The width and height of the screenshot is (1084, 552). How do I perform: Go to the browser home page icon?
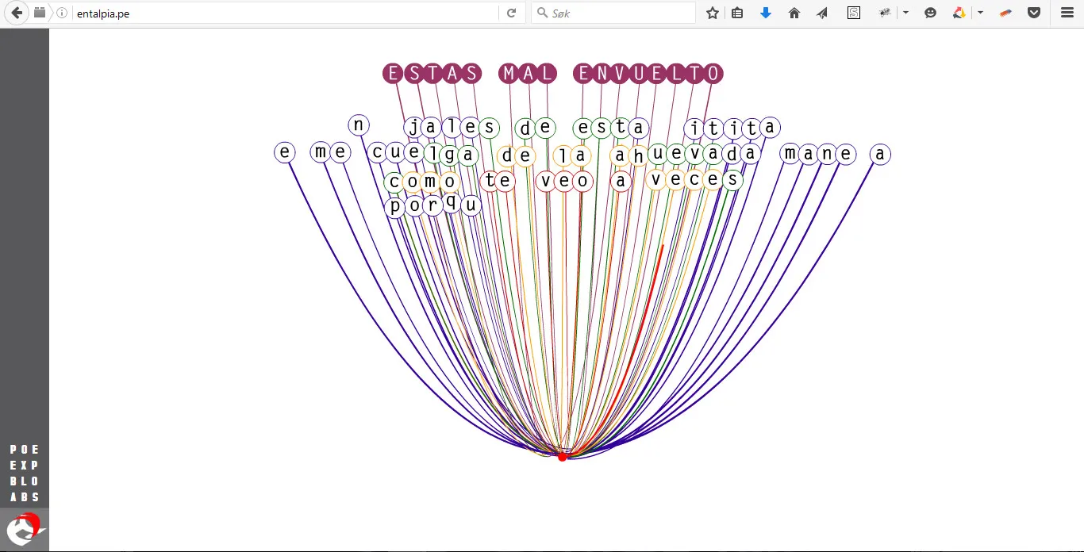(x=794, y=13)
